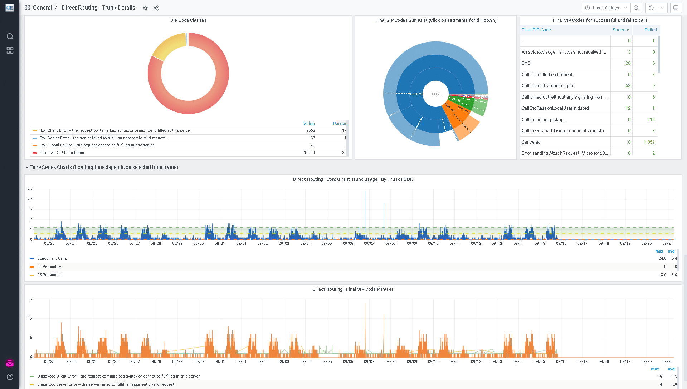This screenshot has width=687, height=389.
Task: Sort table by Final SIP Code column
Action: tap(536, 30)
